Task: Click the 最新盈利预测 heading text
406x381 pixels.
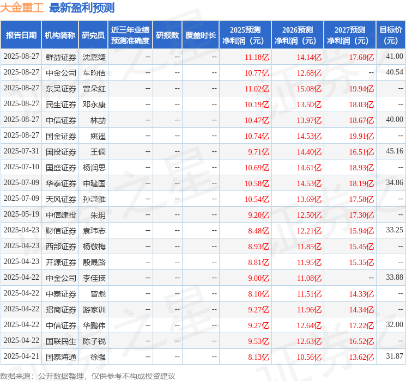Action: pyautogui.click(x=82, y=8)
